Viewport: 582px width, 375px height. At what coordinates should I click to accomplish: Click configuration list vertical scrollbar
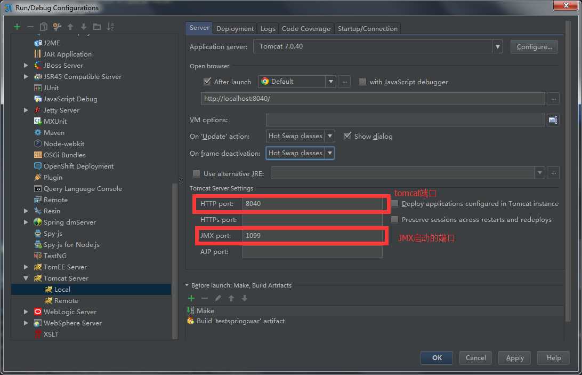point(175,261)
